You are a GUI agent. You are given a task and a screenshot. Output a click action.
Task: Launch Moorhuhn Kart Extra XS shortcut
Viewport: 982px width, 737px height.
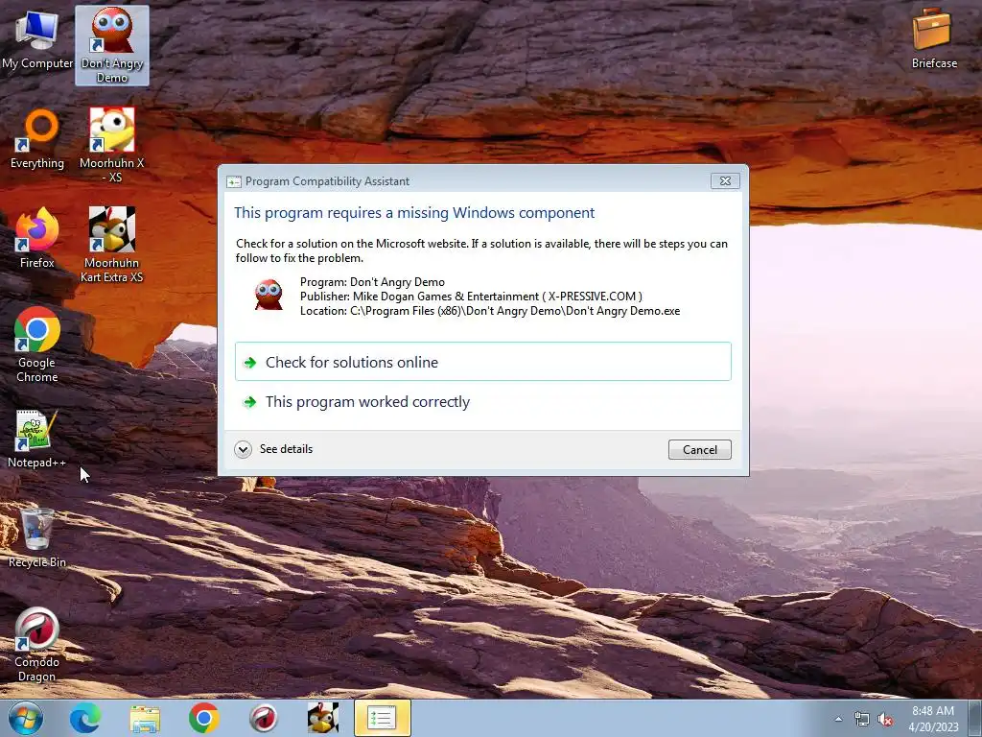point(112,245)
